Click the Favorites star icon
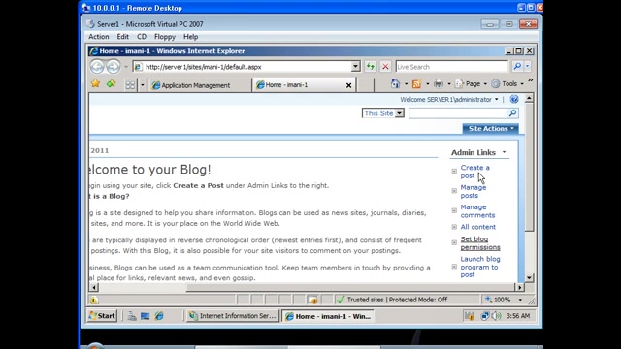This screenshot has height=349, width=621. pos(95,84)
